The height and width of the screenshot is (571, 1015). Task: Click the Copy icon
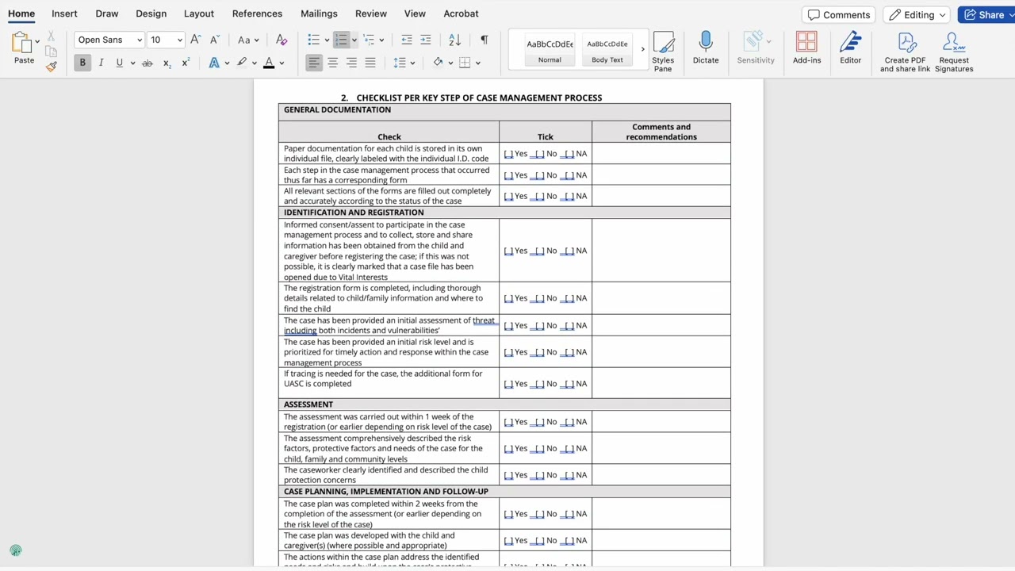click(52, 52)
